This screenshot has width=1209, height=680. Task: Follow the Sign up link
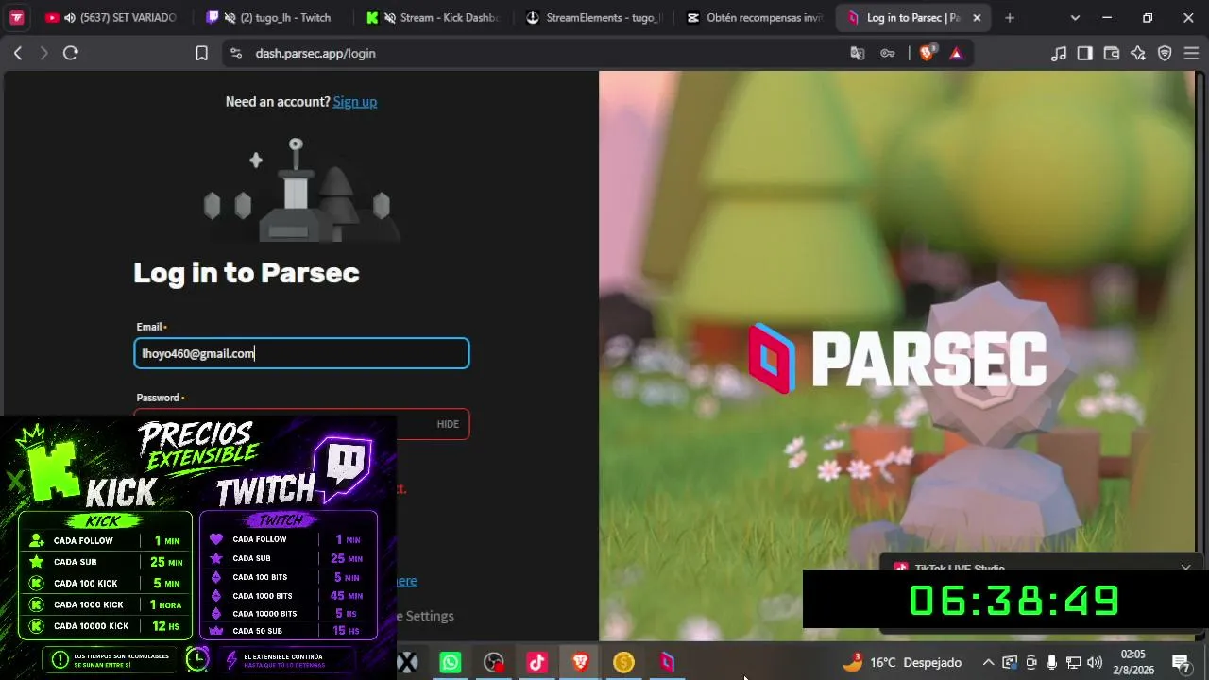(355, 102)
